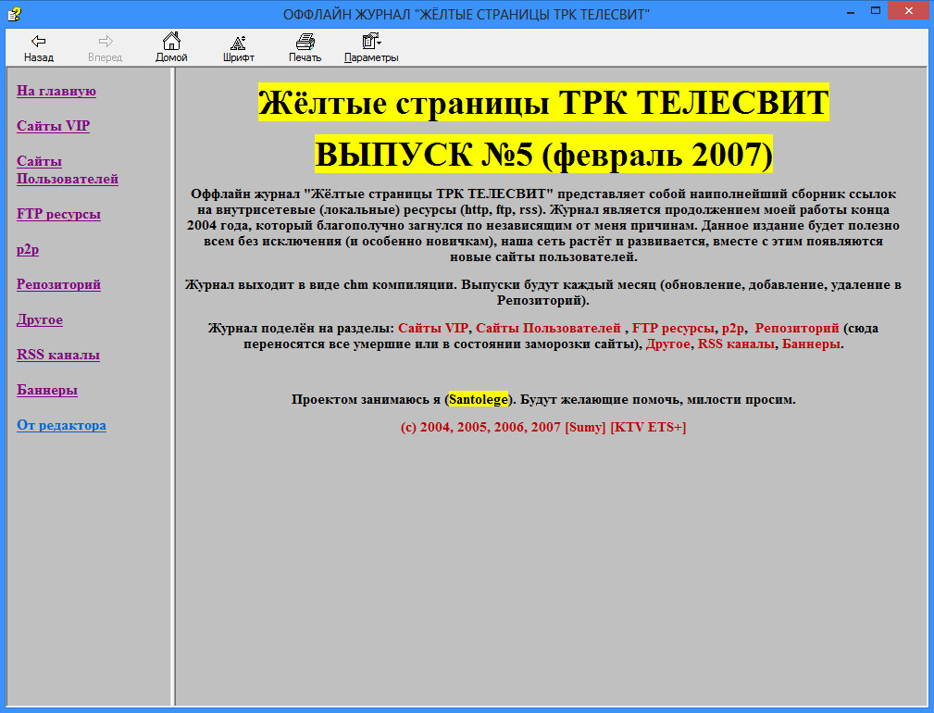
Task: Open 'RSS каналы' in the sidebar
Action: pyautogui.click(x=57, y=355)
